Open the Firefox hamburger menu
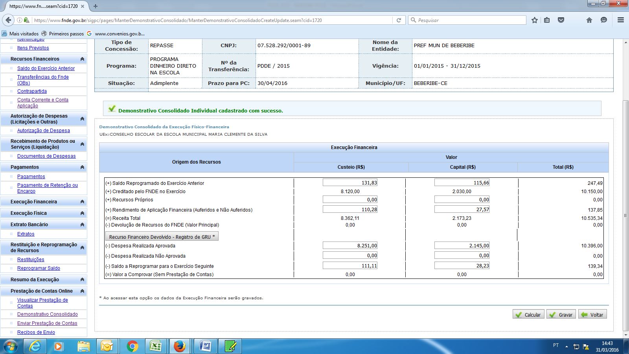 [621, 20]
